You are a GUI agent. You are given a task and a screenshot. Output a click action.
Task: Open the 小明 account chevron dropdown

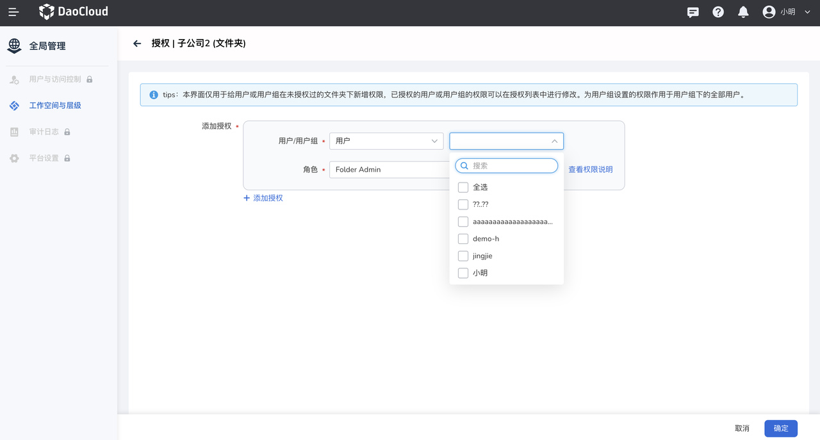point(807,12)
